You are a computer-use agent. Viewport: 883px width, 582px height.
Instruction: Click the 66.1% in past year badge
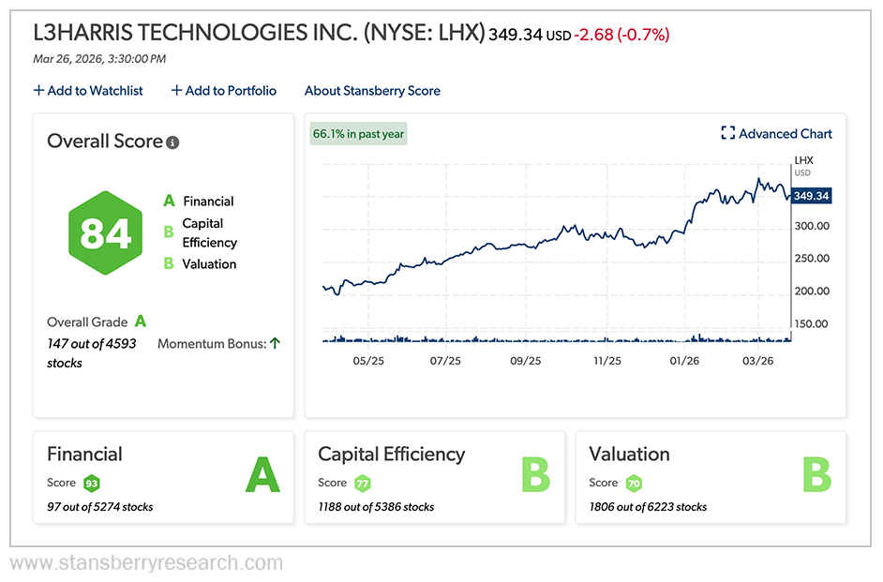pyautogui.click(x=359, y=134)
